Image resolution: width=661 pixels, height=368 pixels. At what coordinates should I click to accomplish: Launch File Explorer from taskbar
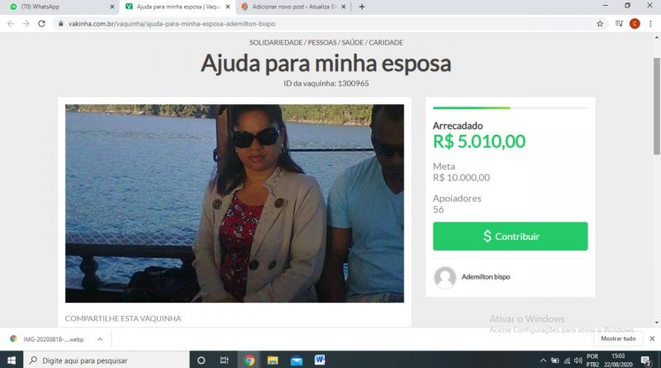pos(273,360)
